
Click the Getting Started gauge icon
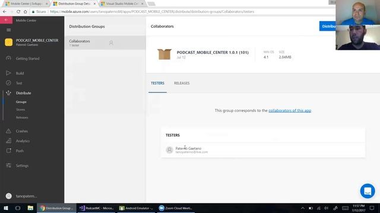pyautogui.click(x=8, y=58)
